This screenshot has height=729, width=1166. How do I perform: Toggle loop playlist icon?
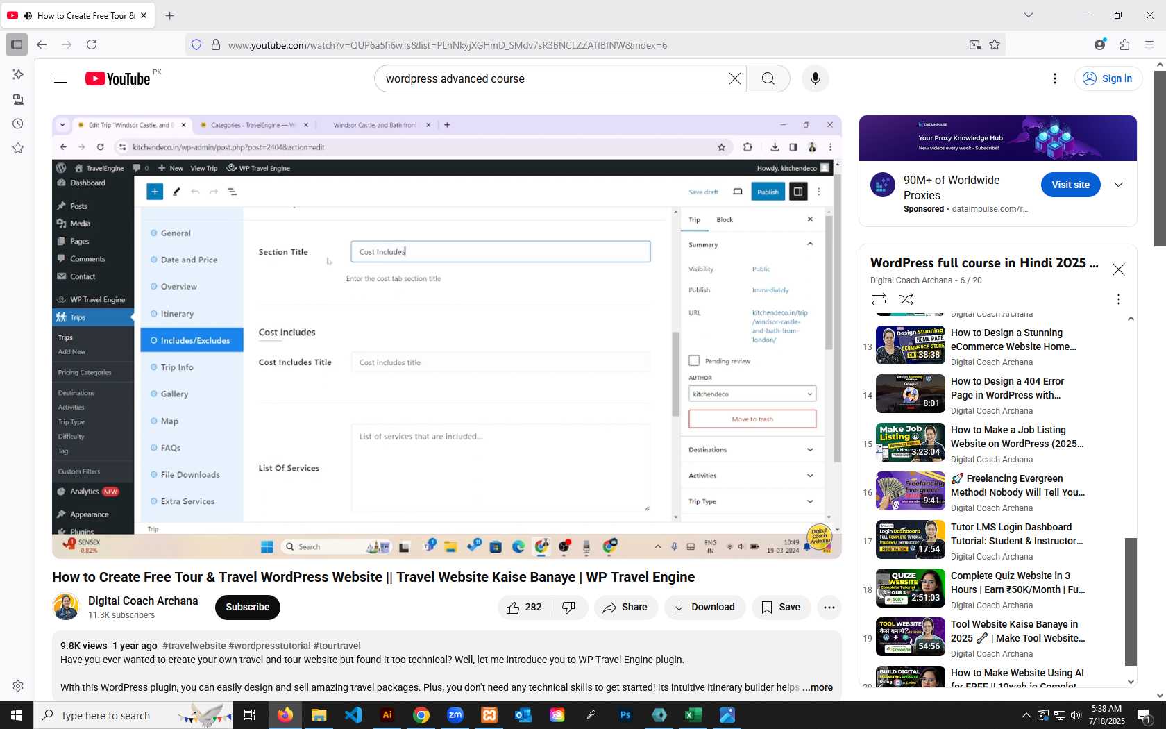pos(879,299)
